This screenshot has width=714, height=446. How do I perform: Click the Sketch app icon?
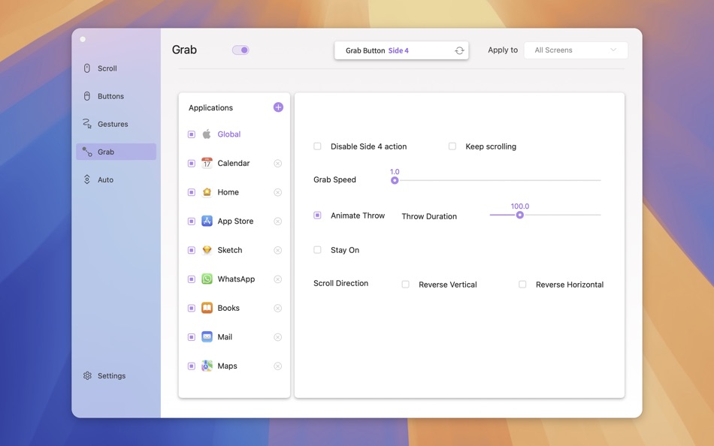tap(207, 250)
